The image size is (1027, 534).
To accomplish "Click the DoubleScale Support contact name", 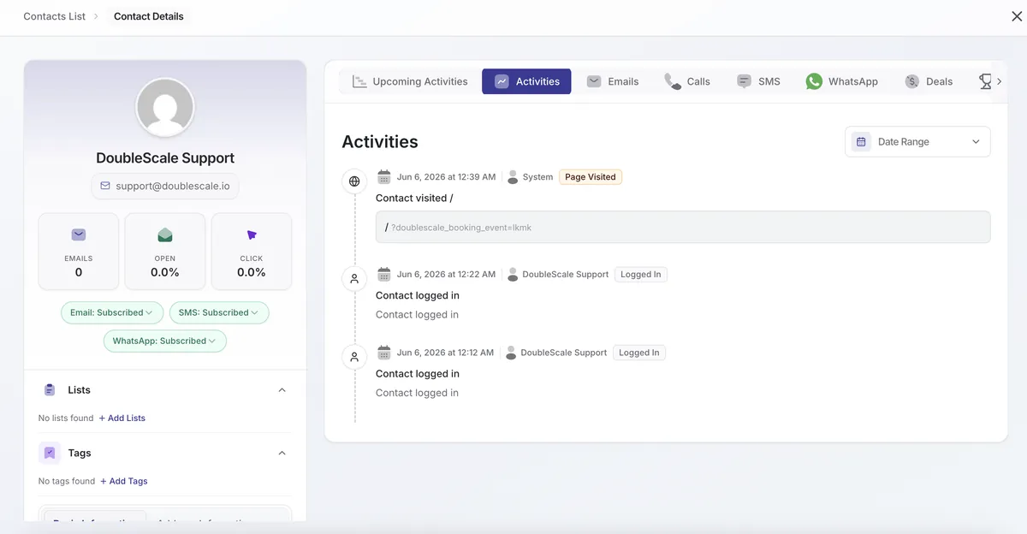I will (x=165, y=158).
